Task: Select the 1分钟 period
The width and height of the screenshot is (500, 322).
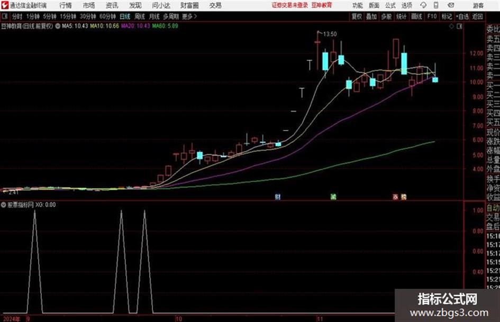Action: click(x=33, y=16)
